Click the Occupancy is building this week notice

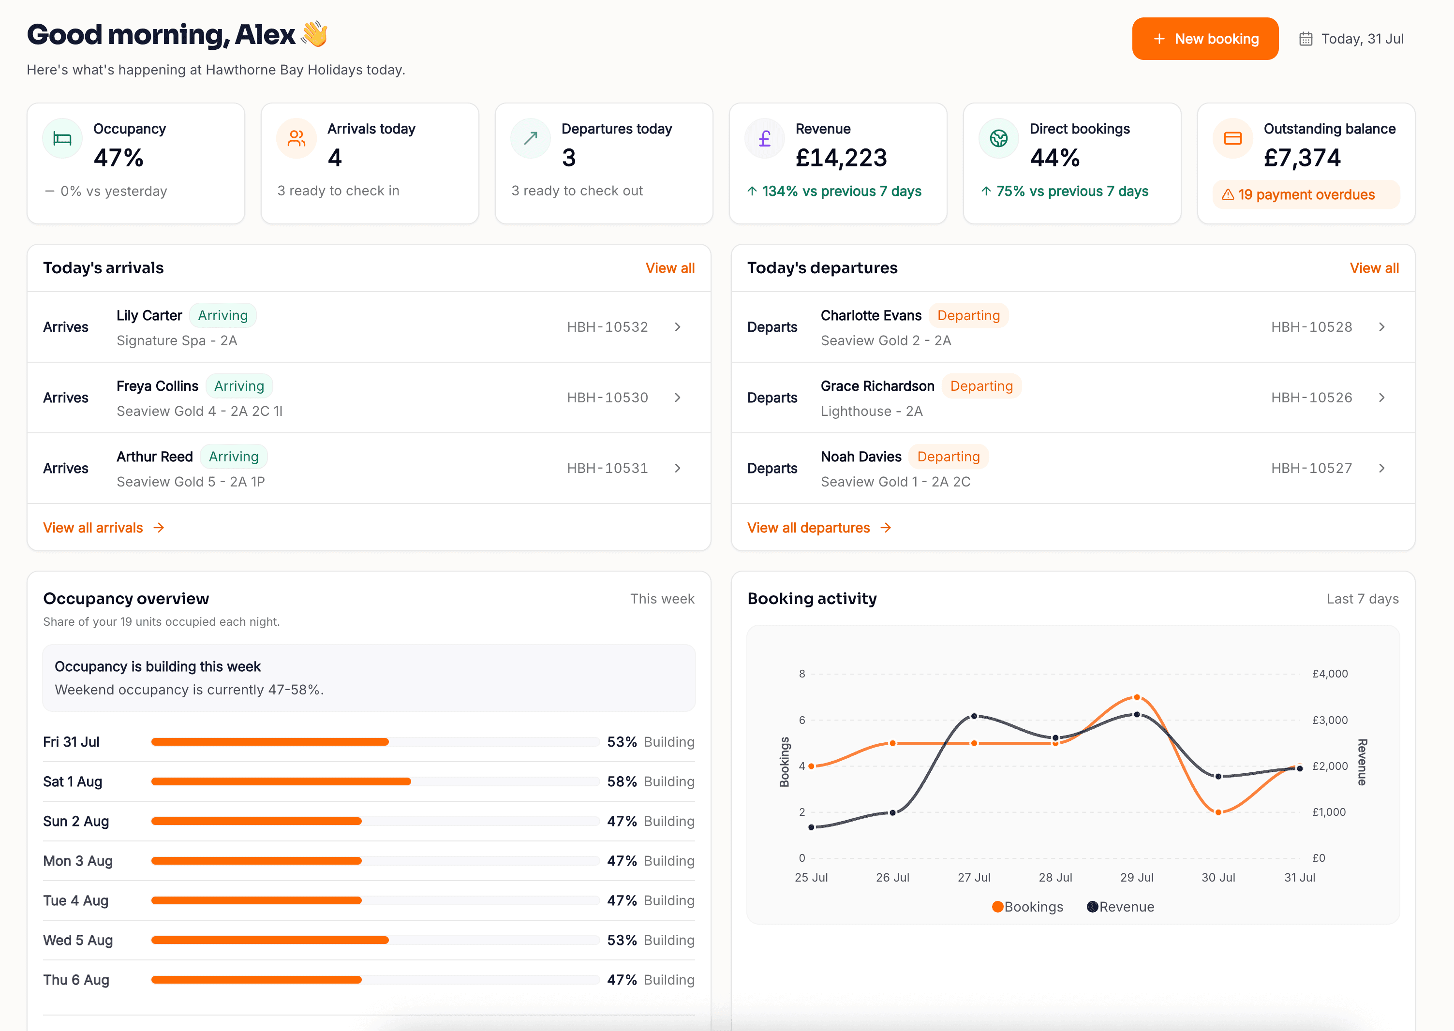(x=369, y=678)
